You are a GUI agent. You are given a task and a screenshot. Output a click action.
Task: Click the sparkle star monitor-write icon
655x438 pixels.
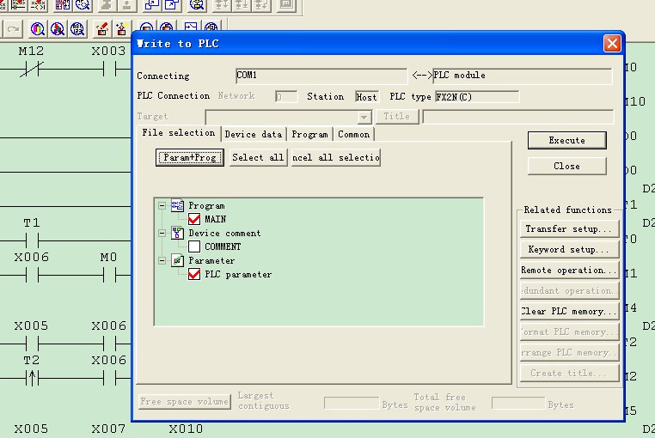(121, 29)
